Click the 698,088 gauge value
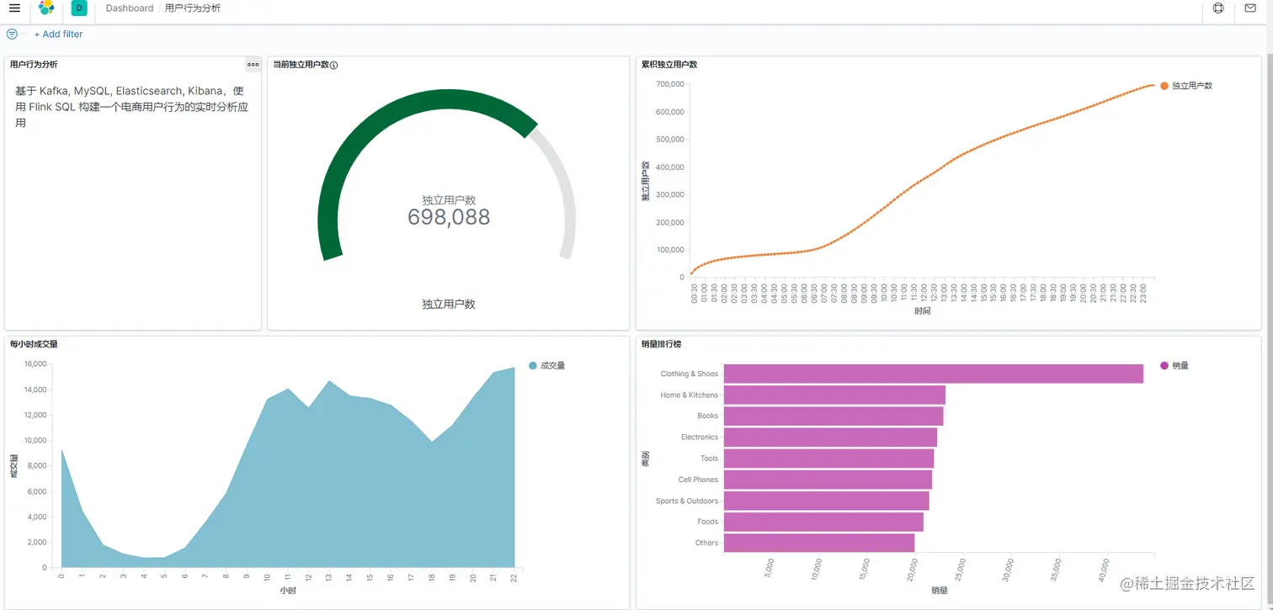This screenshot has height=610, width=1273. 449,217
